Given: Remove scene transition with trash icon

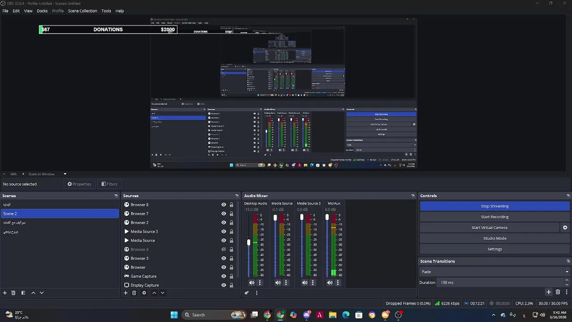Looking at the screenshot, I should point(558,292).
